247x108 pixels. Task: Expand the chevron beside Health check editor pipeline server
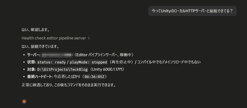[89, 38]
